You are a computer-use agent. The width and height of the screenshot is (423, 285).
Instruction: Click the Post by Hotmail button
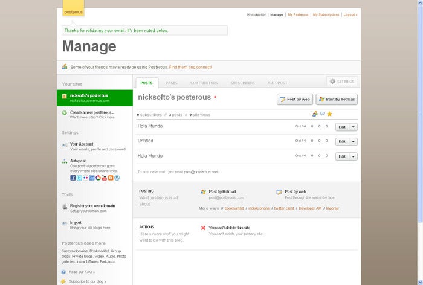click(x=337, y=99)
